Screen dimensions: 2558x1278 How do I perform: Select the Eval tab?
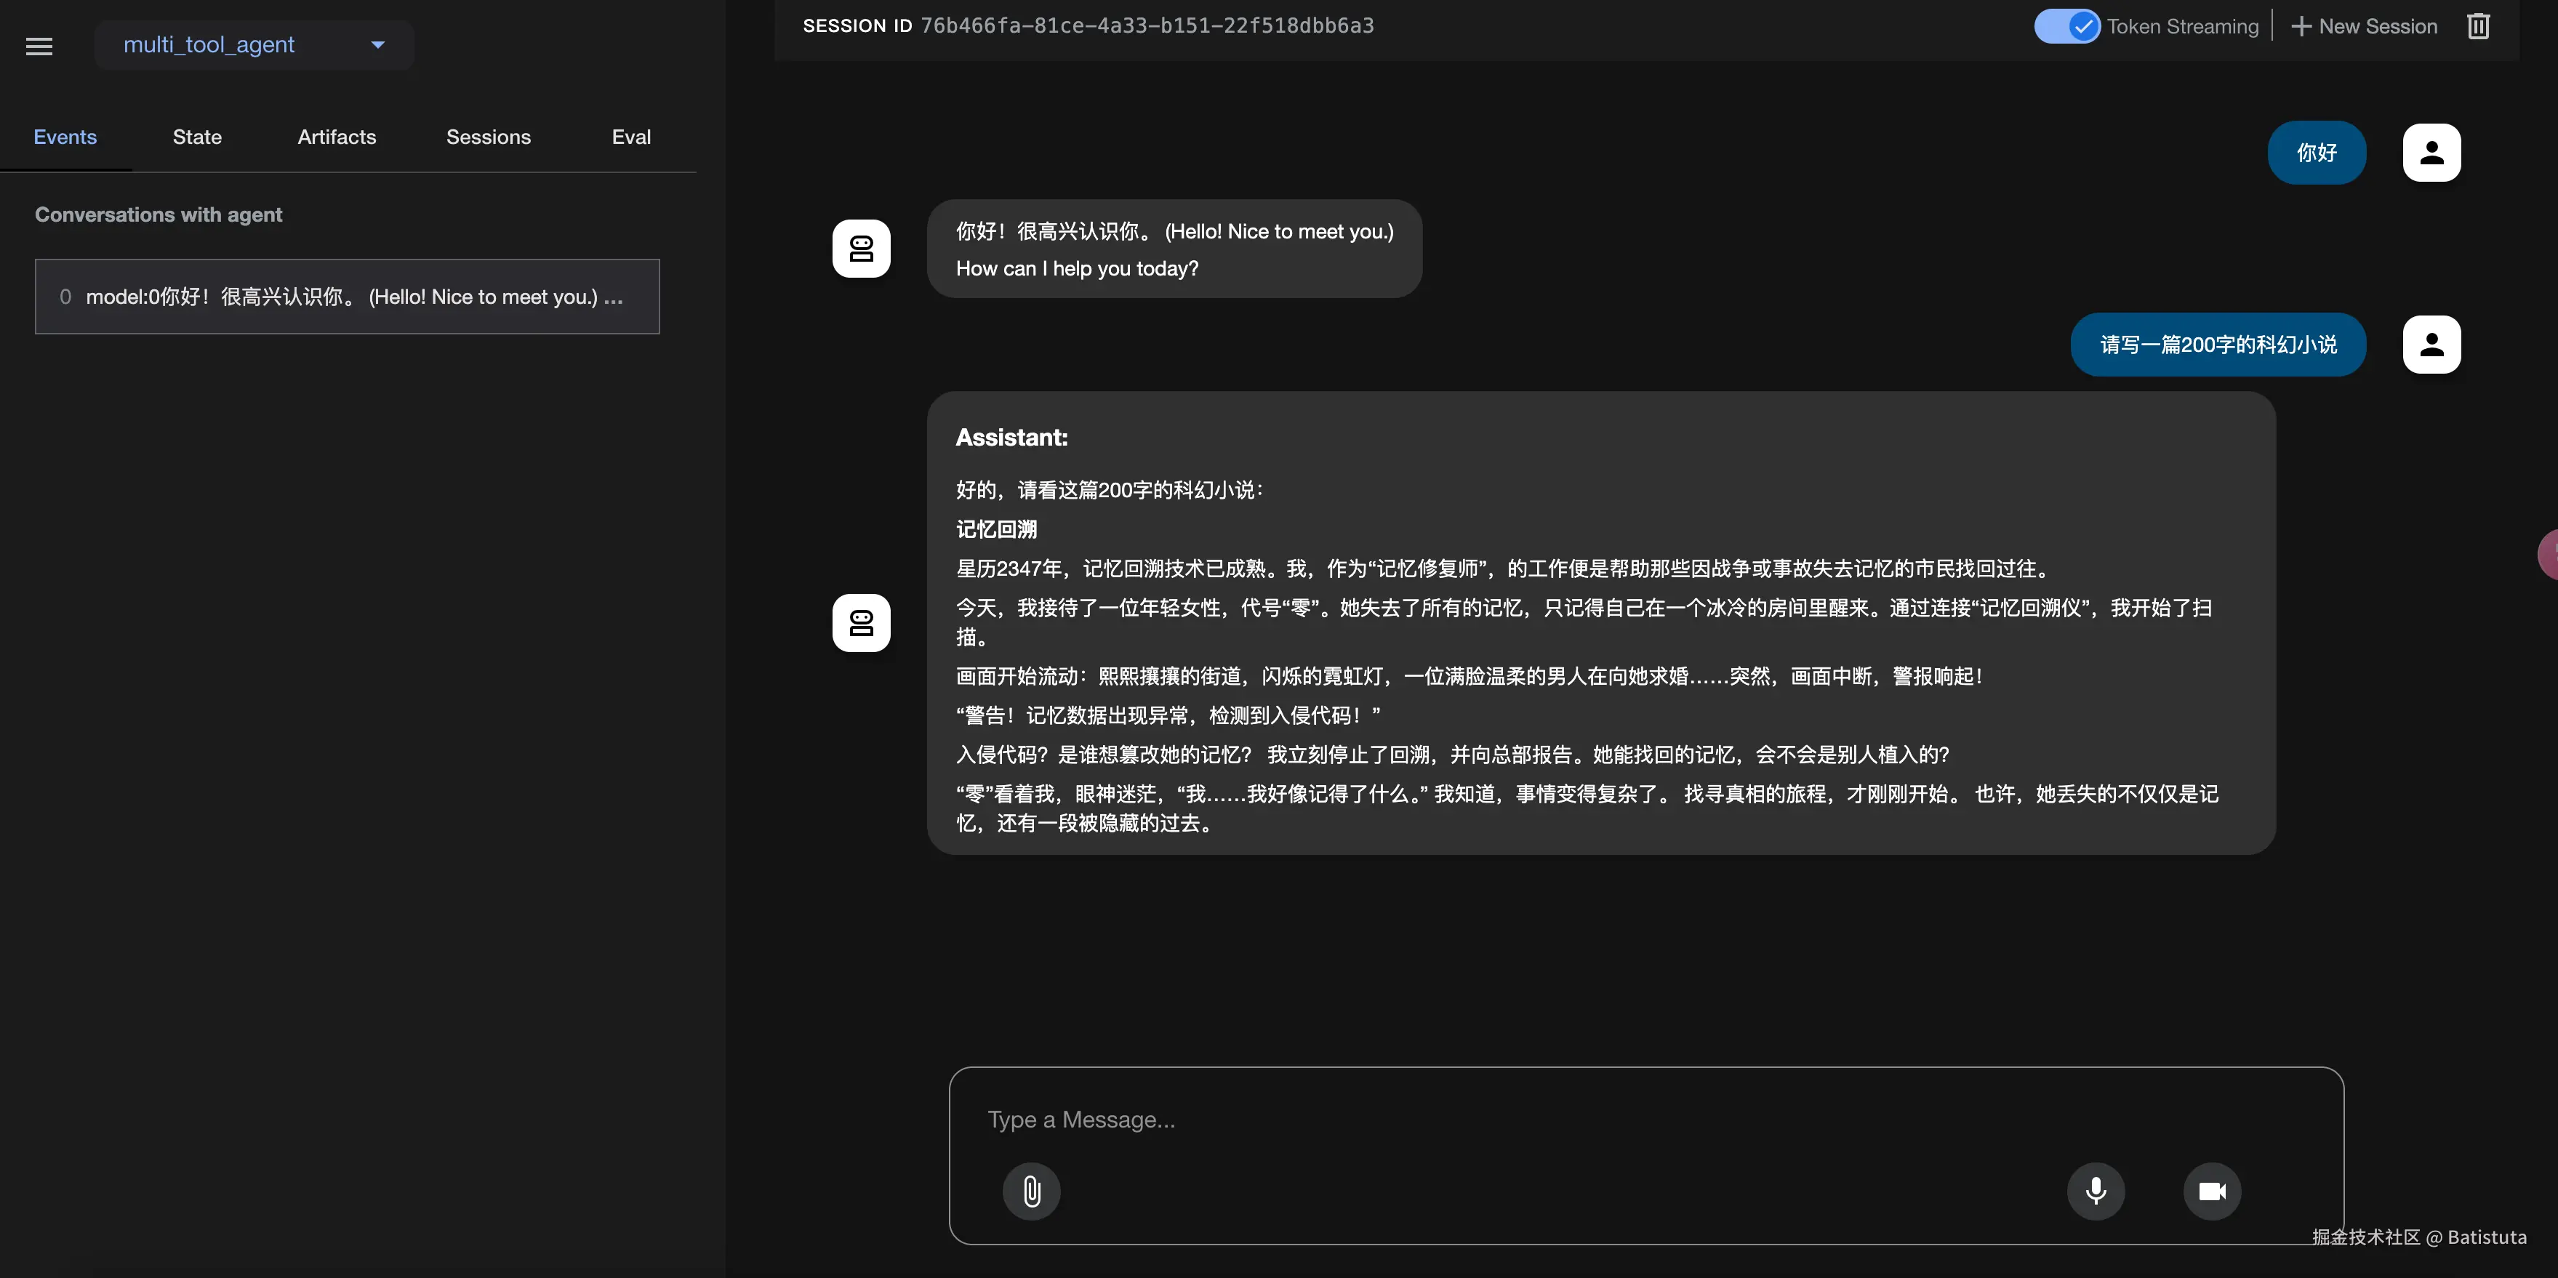pyautogui.click(x=630, y=137)
